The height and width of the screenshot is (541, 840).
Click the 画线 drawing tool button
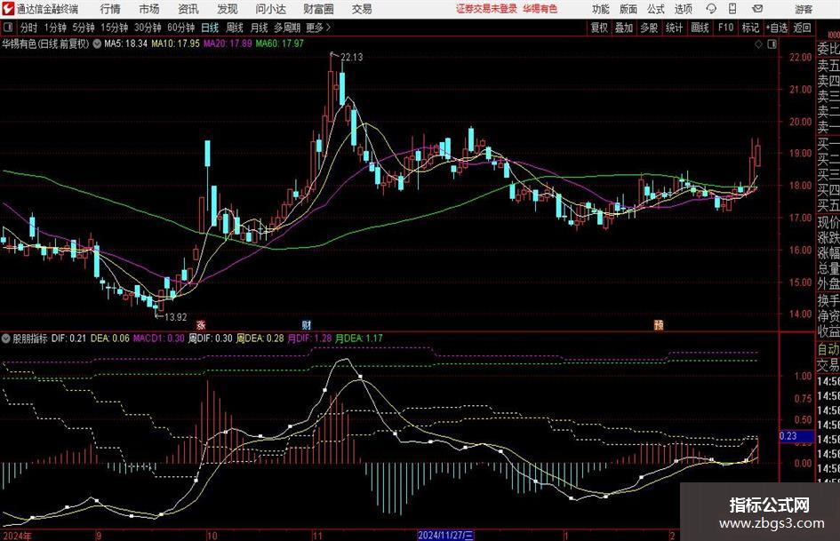pos(700,28)
